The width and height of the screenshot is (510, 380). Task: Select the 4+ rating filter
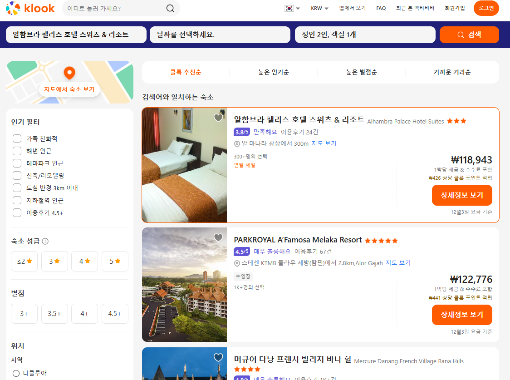click(x=84, y=314)
